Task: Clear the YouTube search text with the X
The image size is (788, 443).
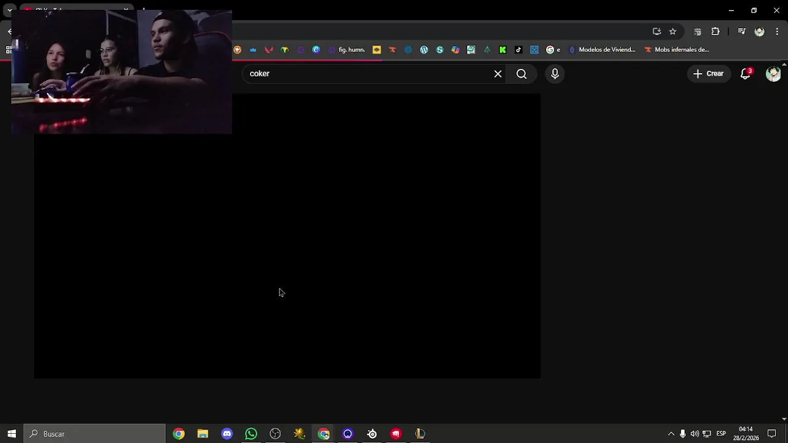Action: 497,74
